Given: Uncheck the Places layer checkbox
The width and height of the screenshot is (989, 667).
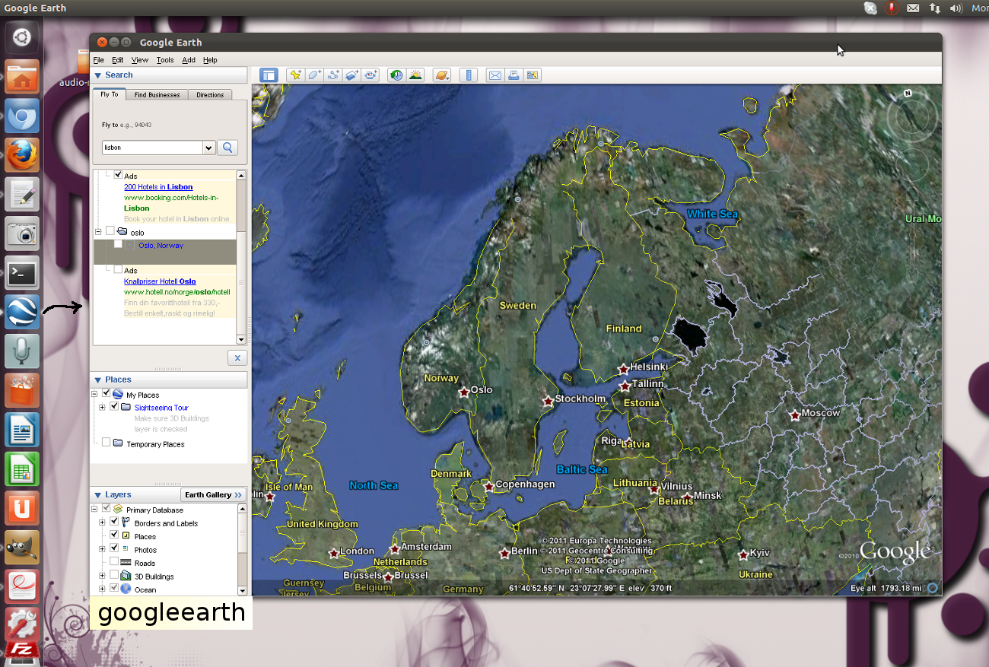Looking at the screenshot, I should pyautogui.click(x=114, y=535).
